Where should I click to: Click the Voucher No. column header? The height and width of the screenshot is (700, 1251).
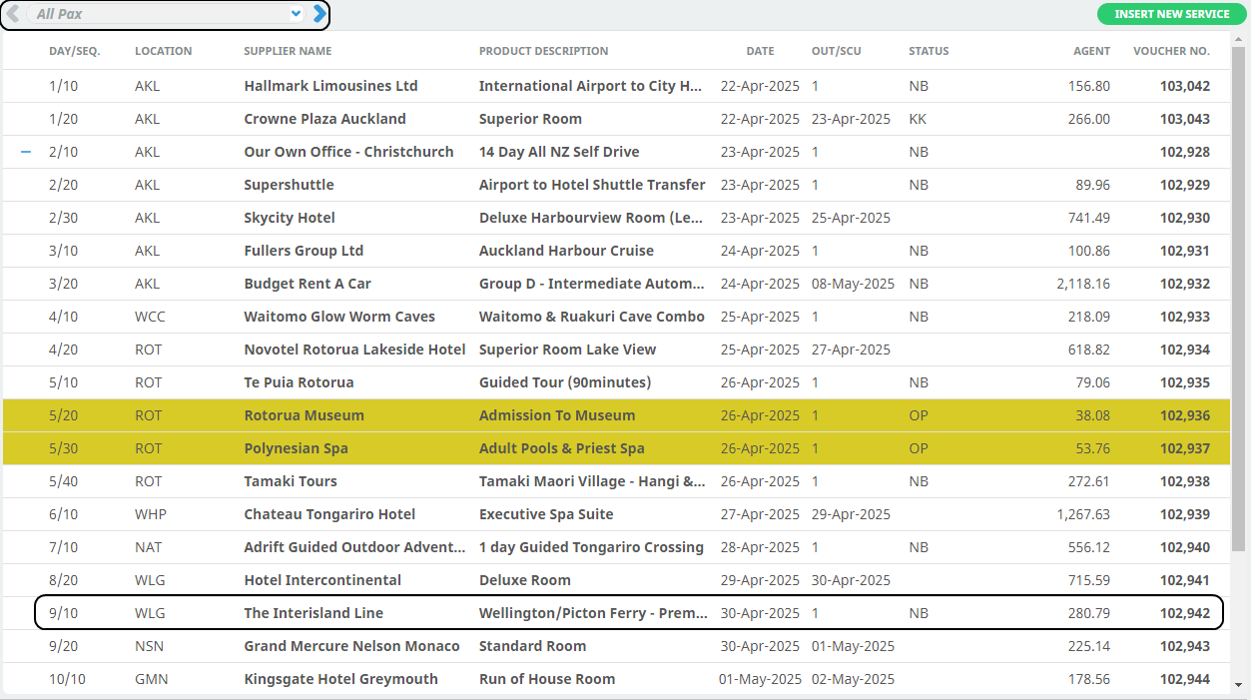click(1170, 51)
